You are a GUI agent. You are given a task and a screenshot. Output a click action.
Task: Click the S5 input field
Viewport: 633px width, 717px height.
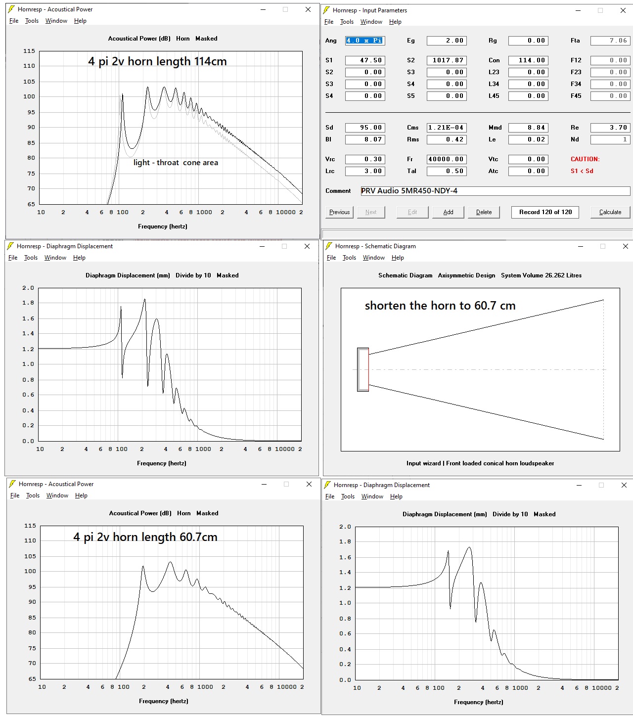(x=447, y=96)
